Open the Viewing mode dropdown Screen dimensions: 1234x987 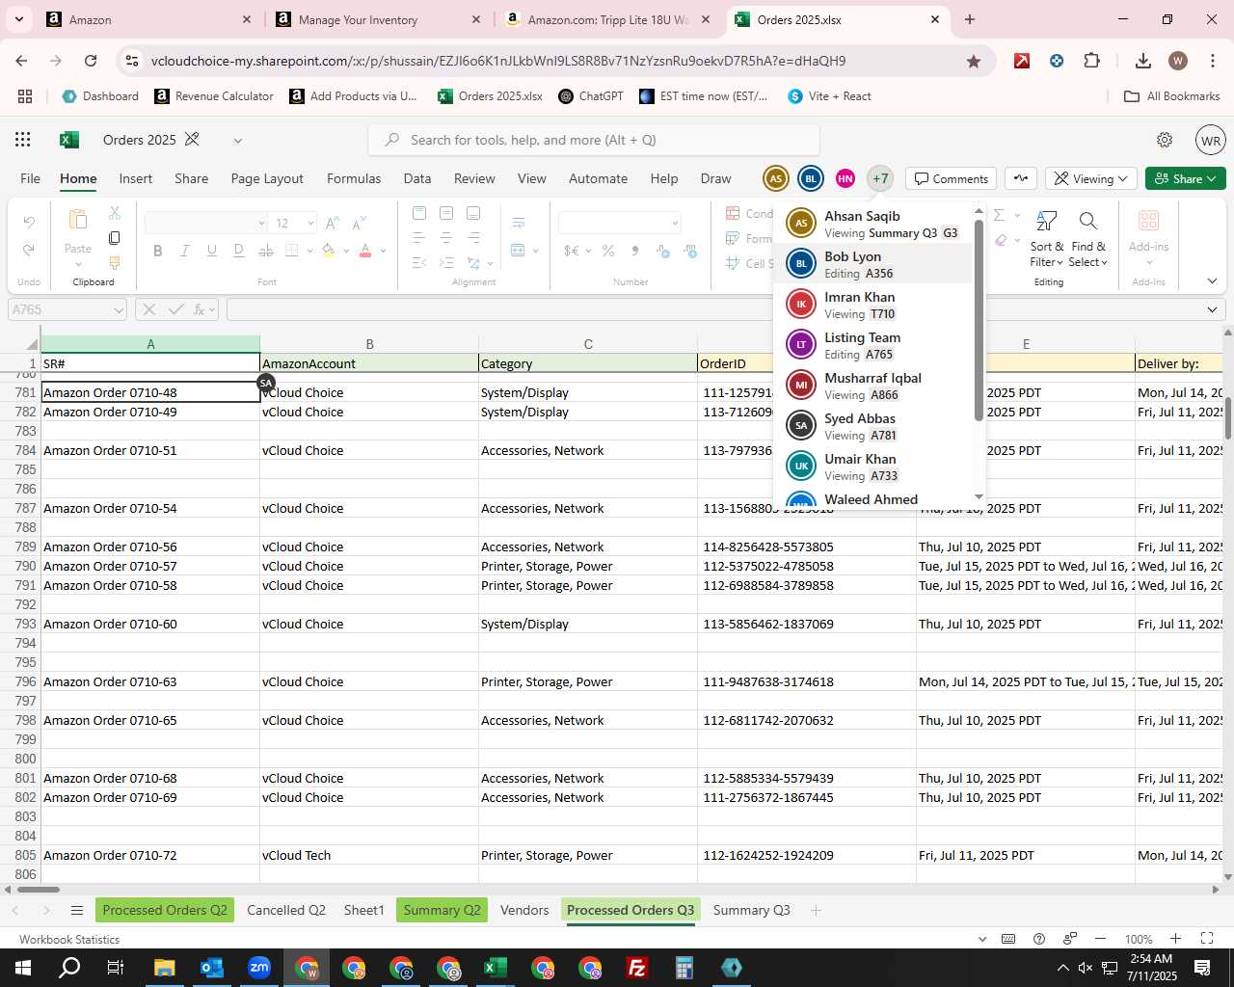[1090, 178]
